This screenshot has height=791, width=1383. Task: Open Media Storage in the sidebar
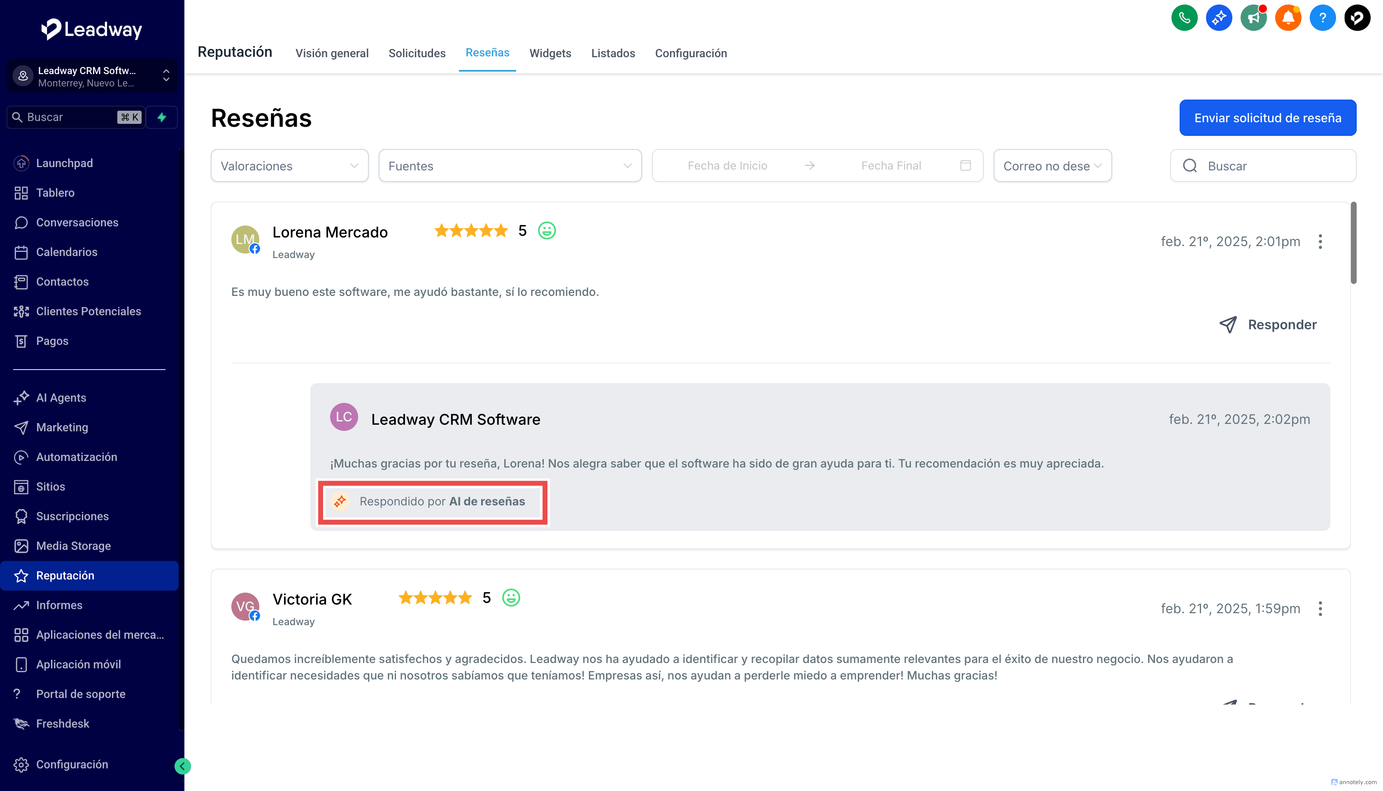73,546
